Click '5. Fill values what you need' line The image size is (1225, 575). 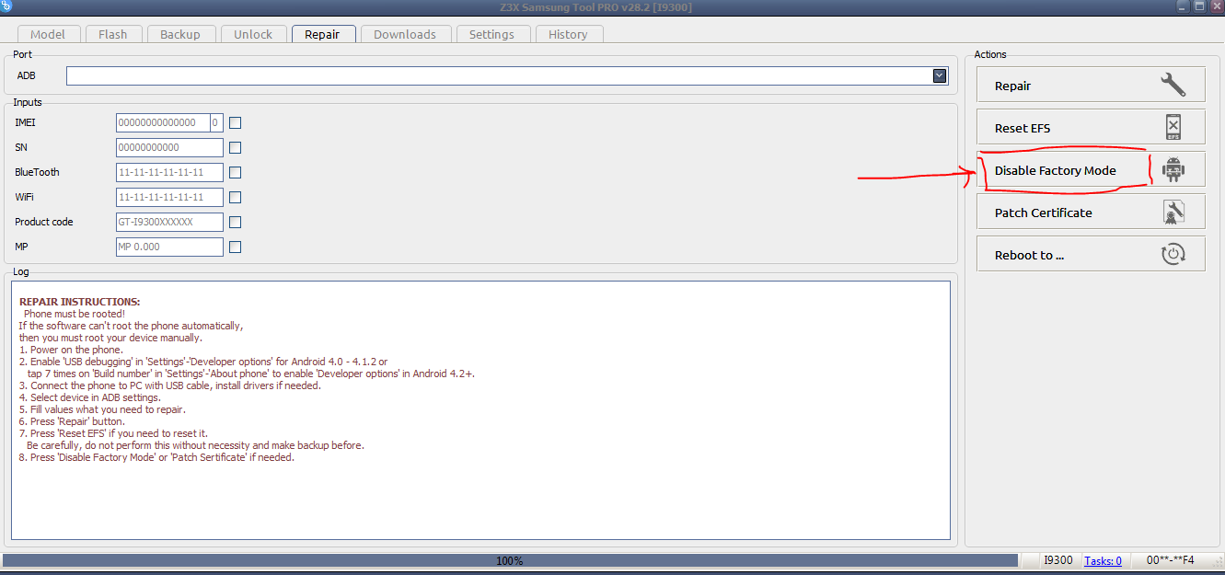(102, 409)
